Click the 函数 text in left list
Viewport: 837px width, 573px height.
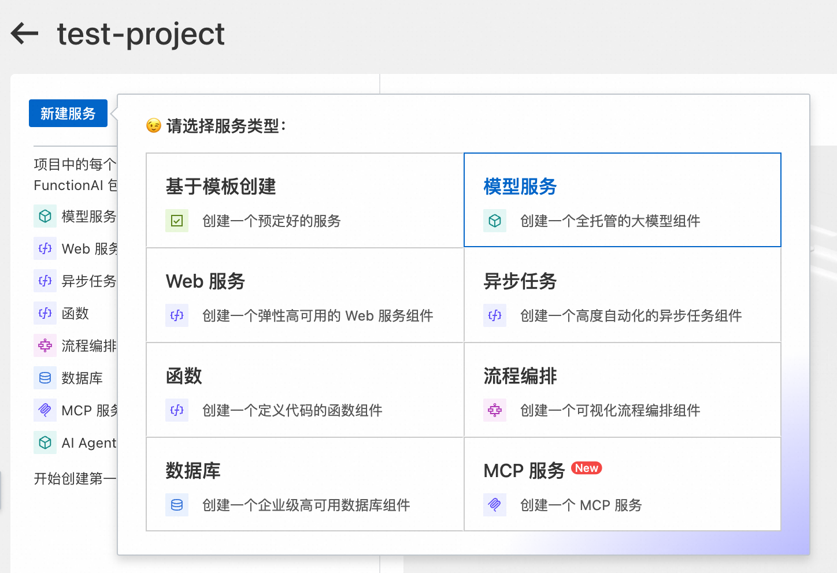pos(75,314)
